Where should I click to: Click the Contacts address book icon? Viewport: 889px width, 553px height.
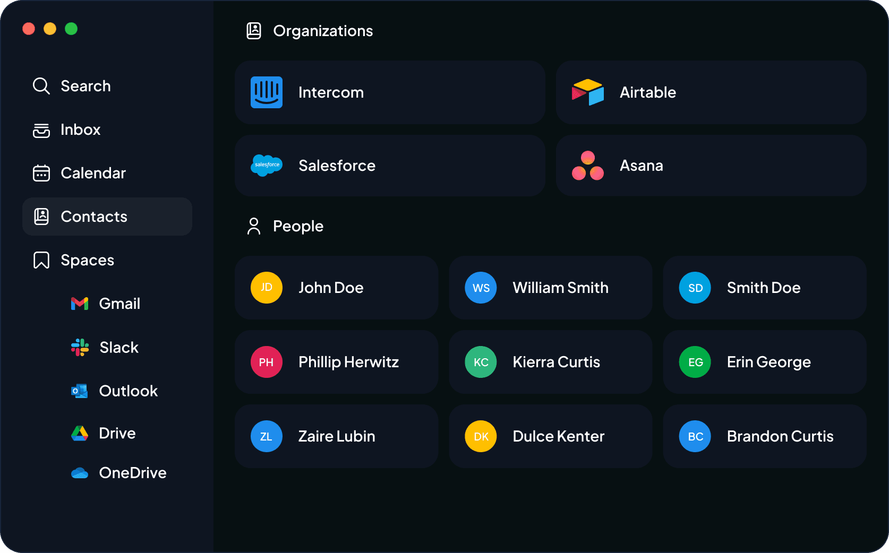41,217
